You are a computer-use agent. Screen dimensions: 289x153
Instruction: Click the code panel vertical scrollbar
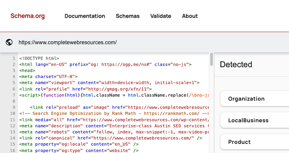pyautogui.click(x=212, y=59)
